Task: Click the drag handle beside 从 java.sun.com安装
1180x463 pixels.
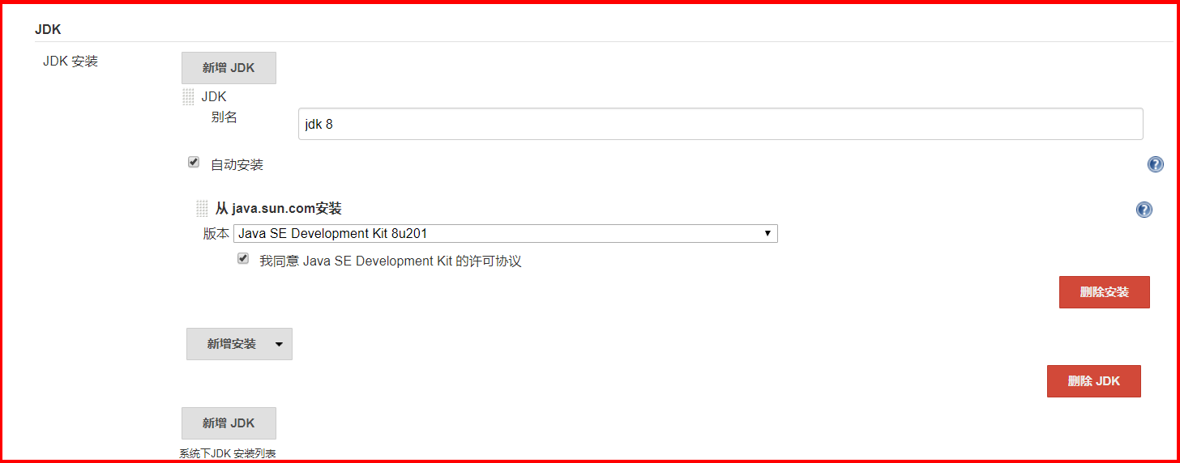Action: [x=202, y=209]
